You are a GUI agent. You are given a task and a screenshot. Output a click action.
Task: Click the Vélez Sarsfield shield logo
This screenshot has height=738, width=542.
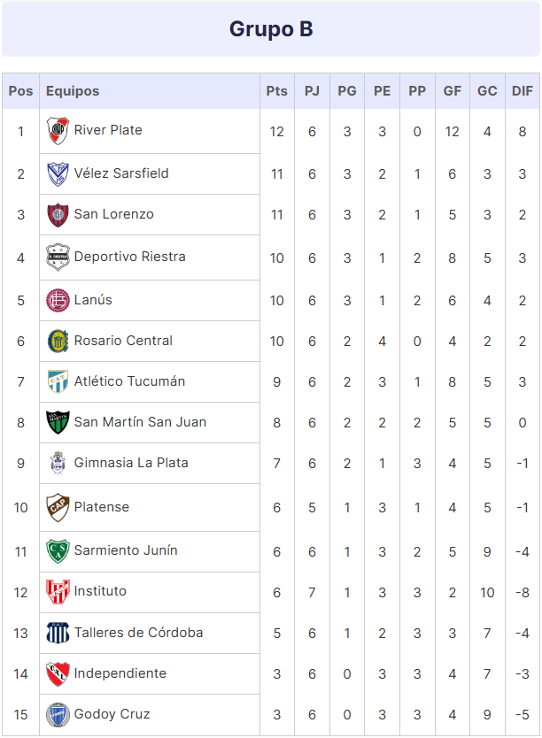pyautogui.click(x=58, y=173)
